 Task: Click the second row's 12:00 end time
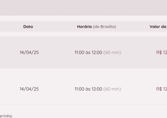pyautogui.click(x=97, y=89)
